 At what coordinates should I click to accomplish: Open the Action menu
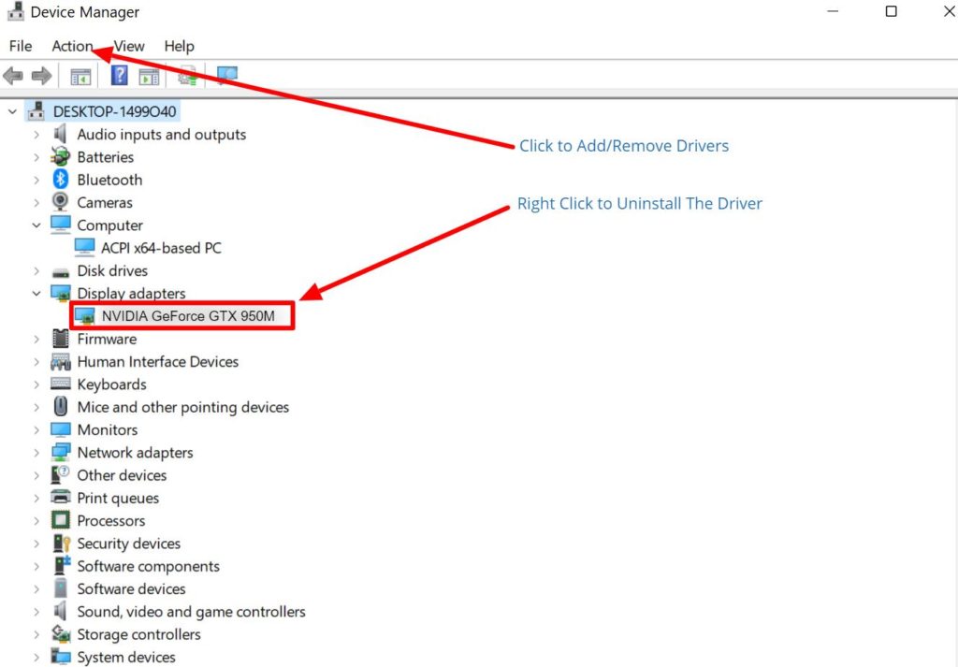coord(72,47)
